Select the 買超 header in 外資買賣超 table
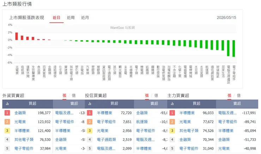This screenshot has height=154, width=261. click(32, 104)
